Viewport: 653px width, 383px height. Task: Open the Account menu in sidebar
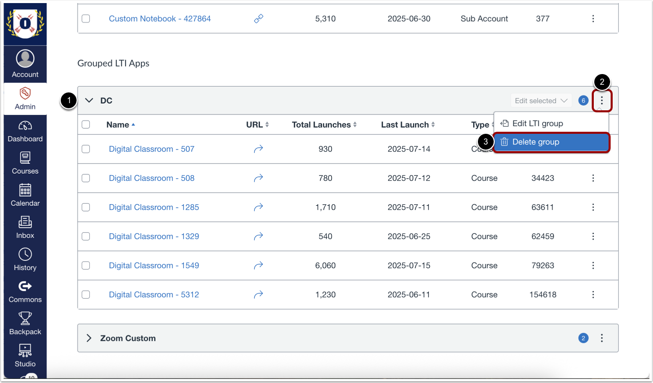point(25,64)
